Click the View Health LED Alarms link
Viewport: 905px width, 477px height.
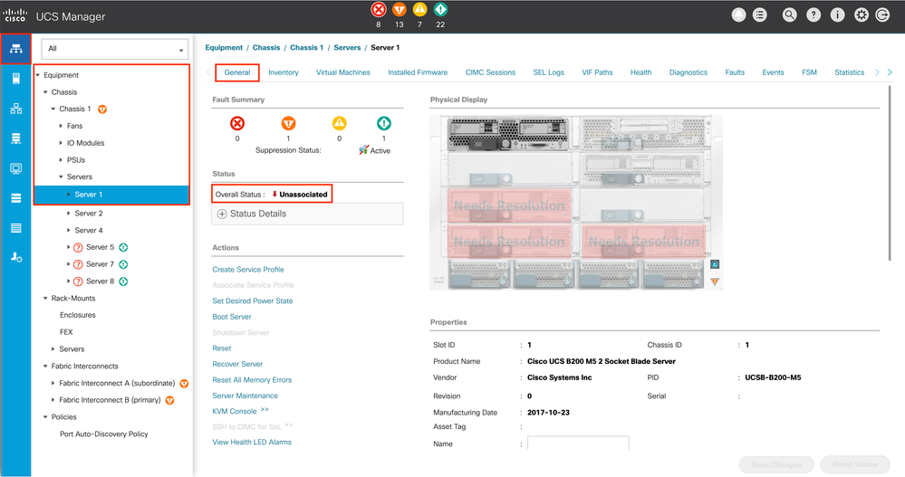coord(252,443)
